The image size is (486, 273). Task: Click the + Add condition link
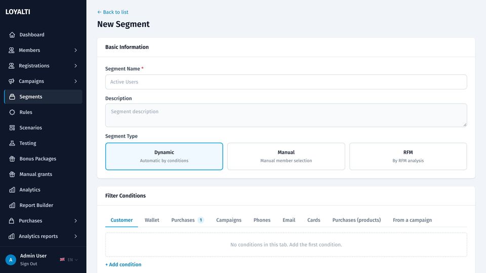[x=124, y=264]
